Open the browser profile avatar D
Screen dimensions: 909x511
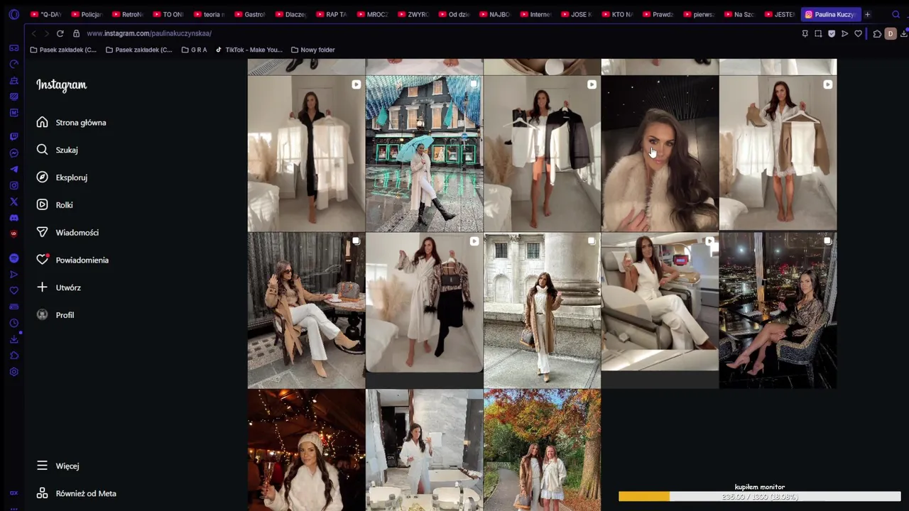(890, 33)
